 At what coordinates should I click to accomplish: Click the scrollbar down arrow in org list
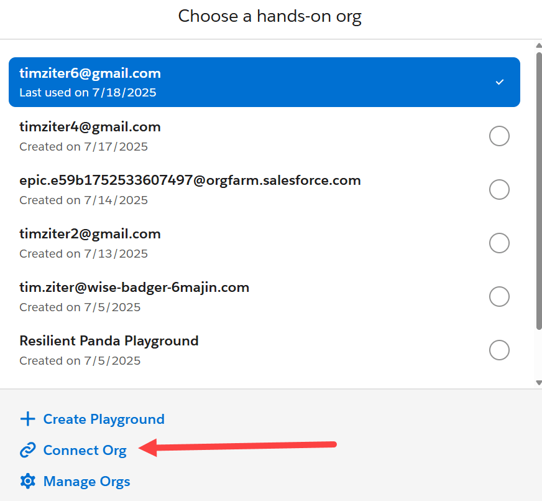pyautogui.click(x=538, y=382)
